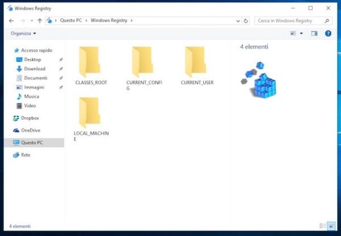Expand the address bar history dropdown
This screenshot has width=341, height=236.
point(238,20)
